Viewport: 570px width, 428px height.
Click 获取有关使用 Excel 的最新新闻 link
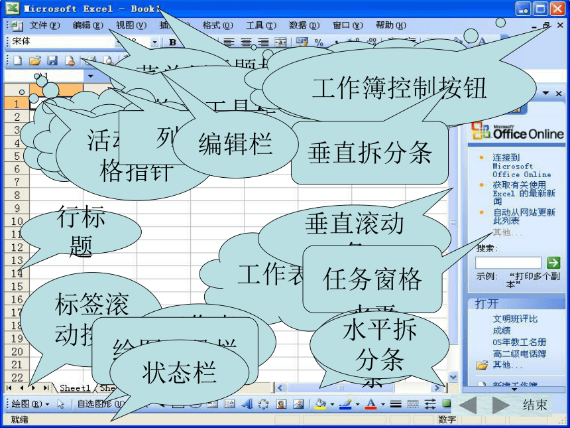(x=524, y=193)
